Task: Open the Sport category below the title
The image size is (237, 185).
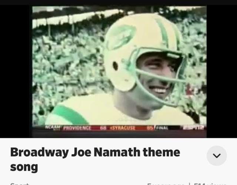Action: tap(20, 184)
